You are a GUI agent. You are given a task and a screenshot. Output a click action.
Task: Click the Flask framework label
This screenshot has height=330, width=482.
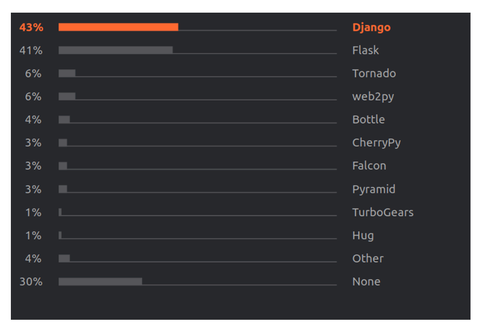pyautogui.click(x=366, y=50)
